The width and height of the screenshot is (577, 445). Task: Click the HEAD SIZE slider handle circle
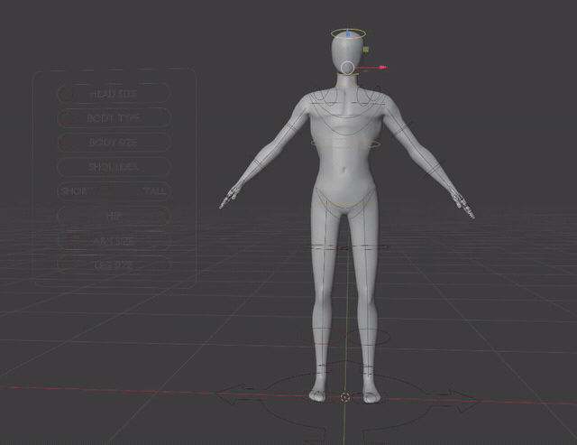pyautogui.click(x=66, y=94)
